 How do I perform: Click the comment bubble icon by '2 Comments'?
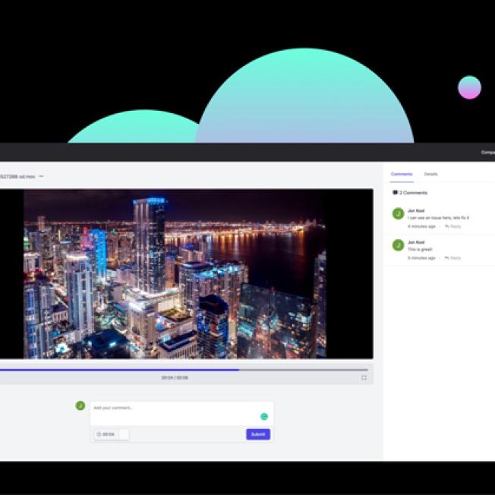click(395, 192)
